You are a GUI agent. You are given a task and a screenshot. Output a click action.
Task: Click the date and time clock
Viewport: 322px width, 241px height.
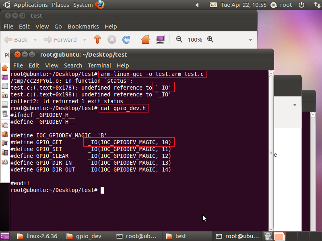click(244, 5)
